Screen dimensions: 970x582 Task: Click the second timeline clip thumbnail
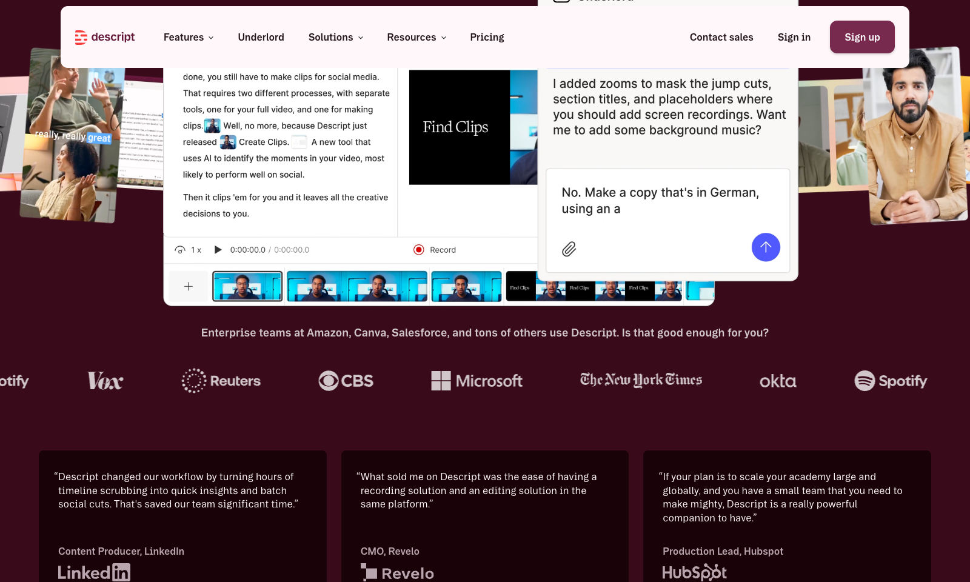point(357,286)
